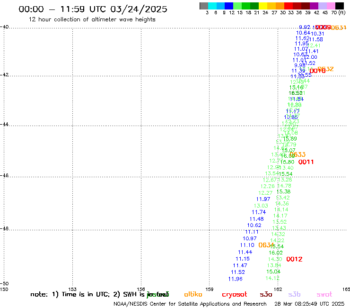Click the wave height value '11.58'
350x308 pixels.
click(x=316, y=40)
